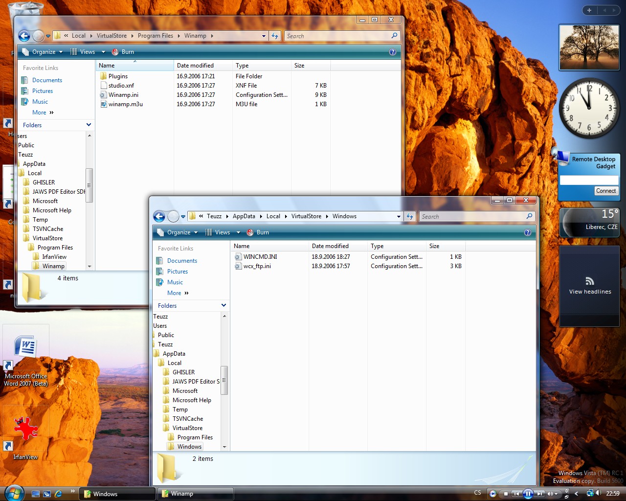Collapse the Folders pane in the Winamp window
The width and height of the screenshot is (626, 501).
[89, 125]
